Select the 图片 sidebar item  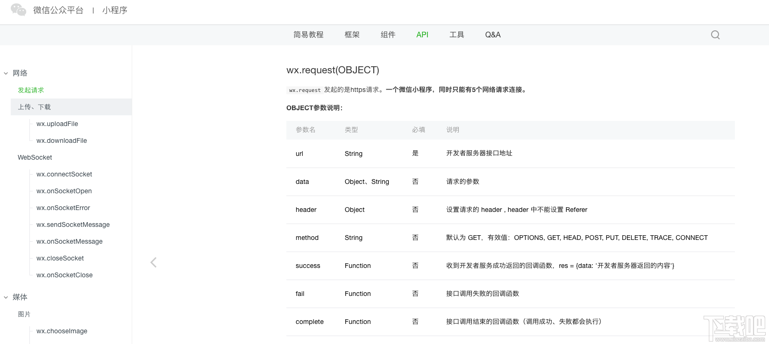[24, 314]
